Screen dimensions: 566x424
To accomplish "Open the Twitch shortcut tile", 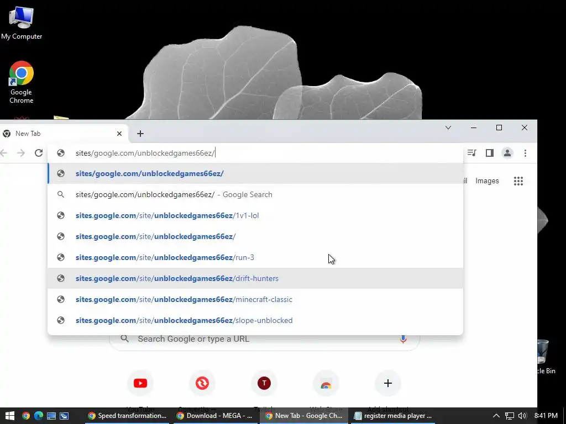I will pyautogui.click(x=264, y=383).
